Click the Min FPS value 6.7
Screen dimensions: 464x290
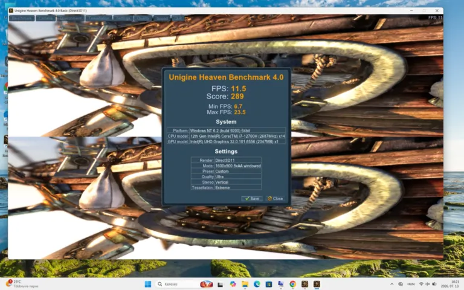pos(238,106)
